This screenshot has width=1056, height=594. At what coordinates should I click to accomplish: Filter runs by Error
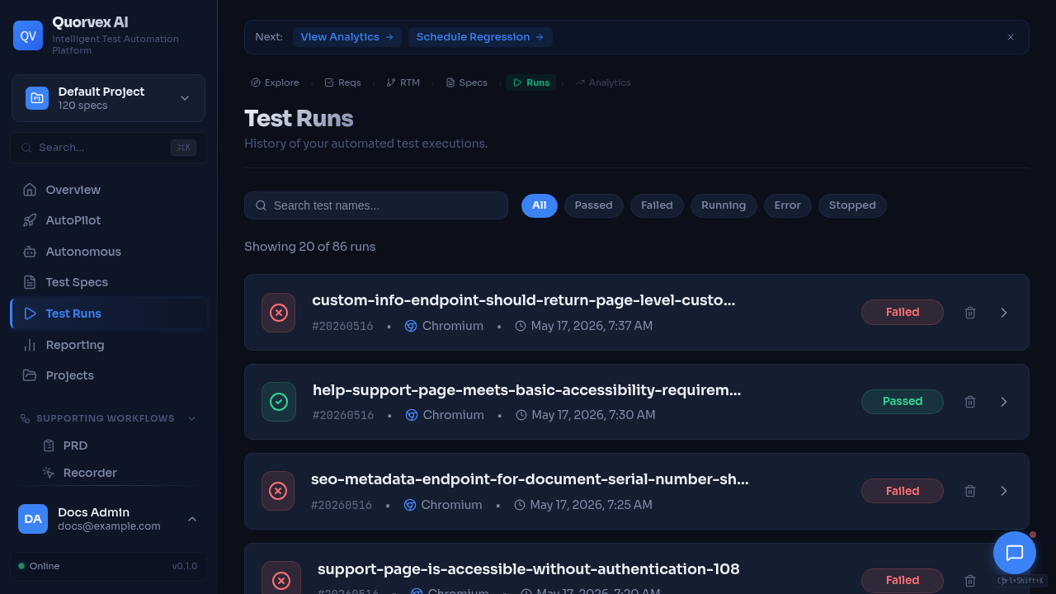(787, 205)
